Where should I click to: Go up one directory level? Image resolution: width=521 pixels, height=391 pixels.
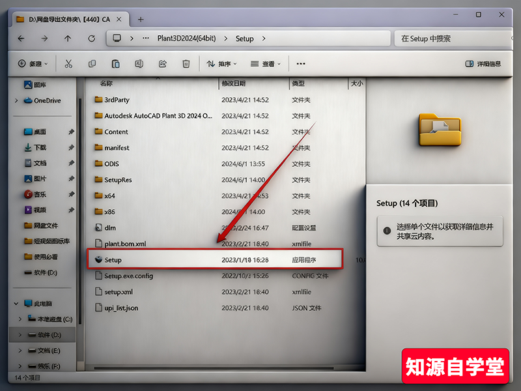pyautogui.click(x=68, y=38)
